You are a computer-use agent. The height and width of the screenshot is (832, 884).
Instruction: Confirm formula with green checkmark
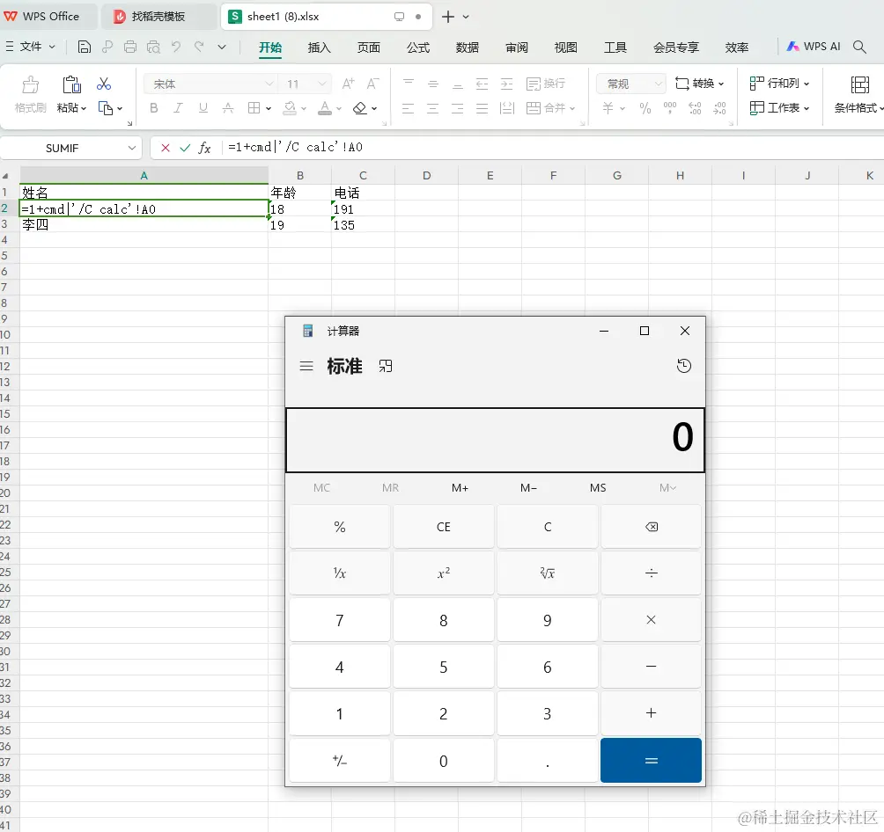tap(185, 148)
